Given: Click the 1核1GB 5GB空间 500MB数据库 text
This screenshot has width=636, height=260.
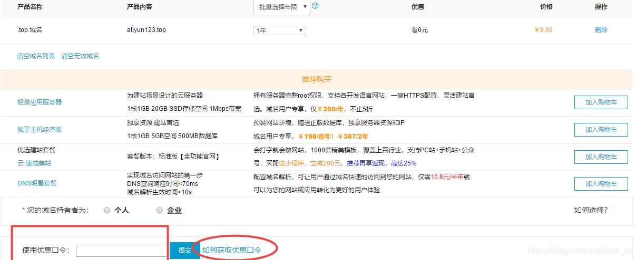Looking at the screenshot, I should pos(172,136).
